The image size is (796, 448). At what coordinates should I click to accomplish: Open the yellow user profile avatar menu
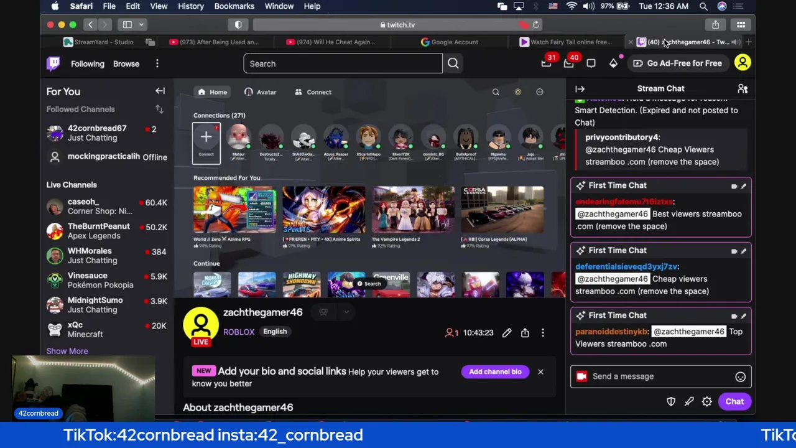[x=743, y=63]
